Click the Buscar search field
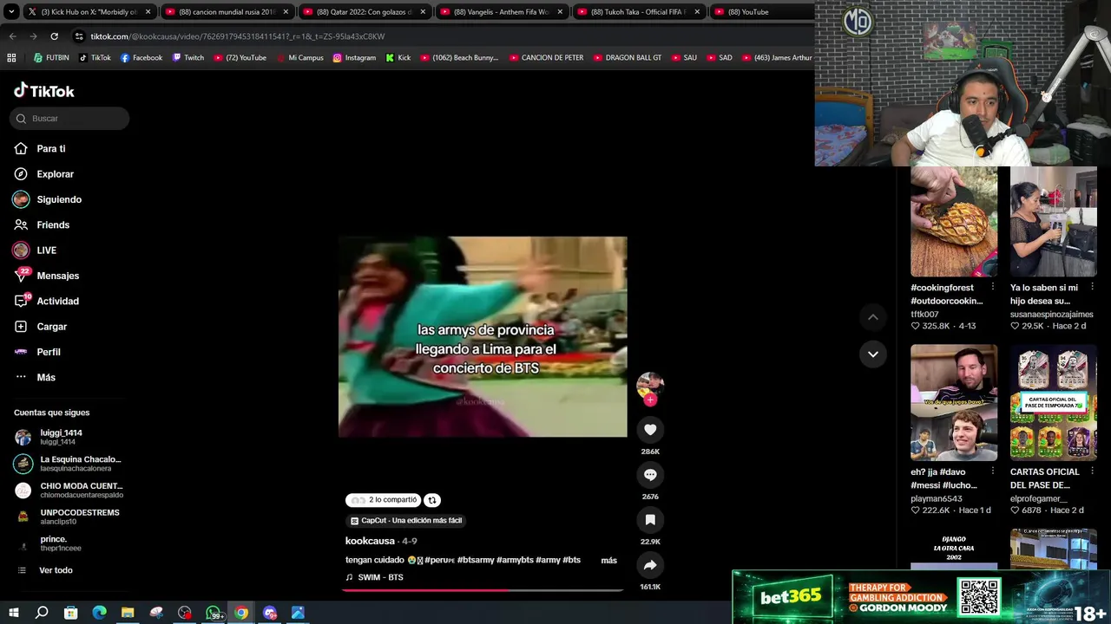This screenshot has height=624, width=1111. (69, 119)
